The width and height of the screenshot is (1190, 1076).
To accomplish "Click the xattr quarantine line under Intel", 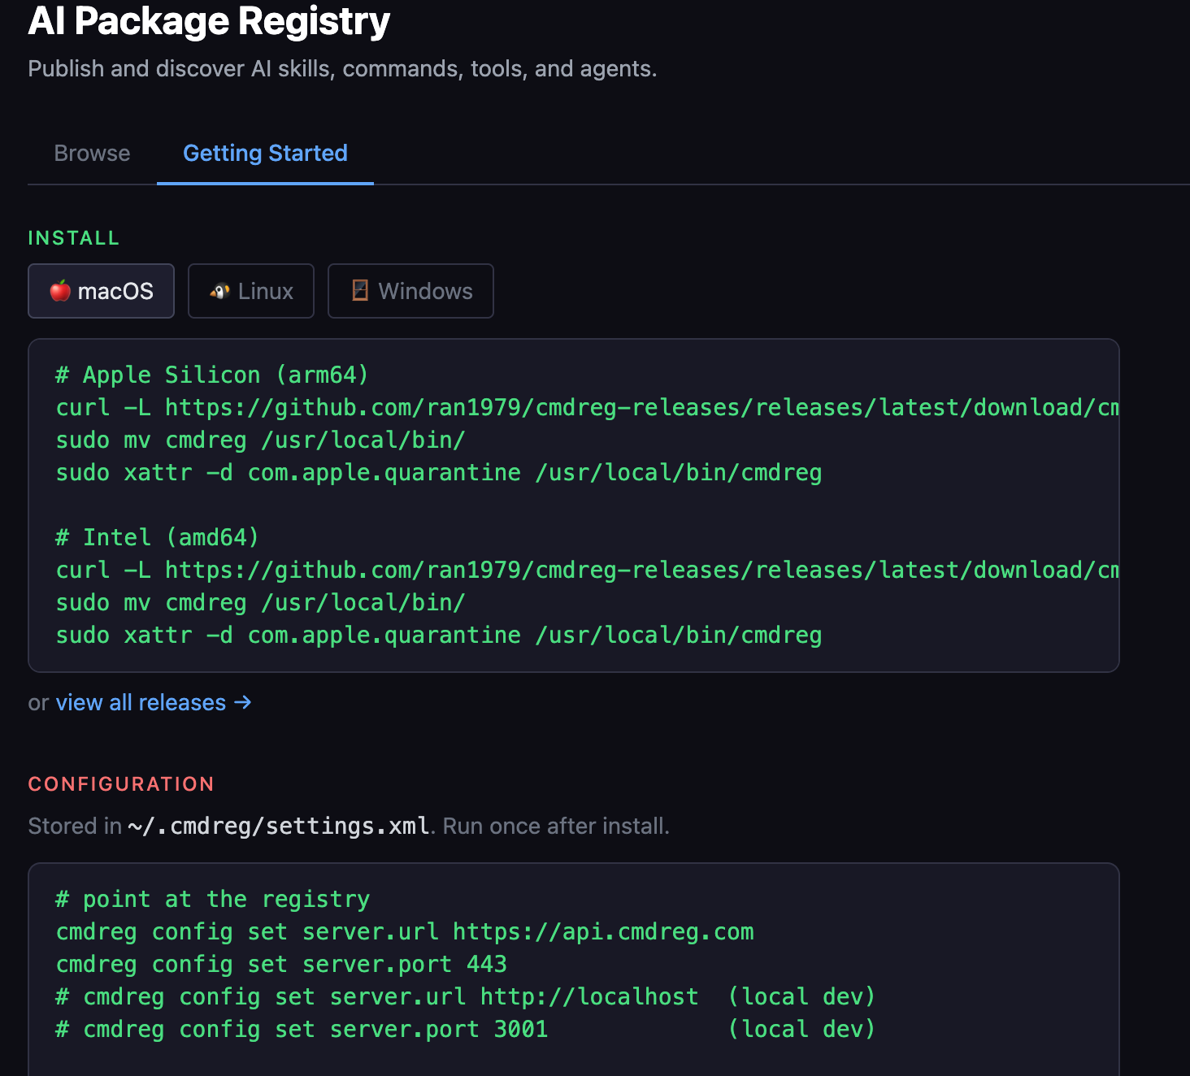I will click(439, 635).
